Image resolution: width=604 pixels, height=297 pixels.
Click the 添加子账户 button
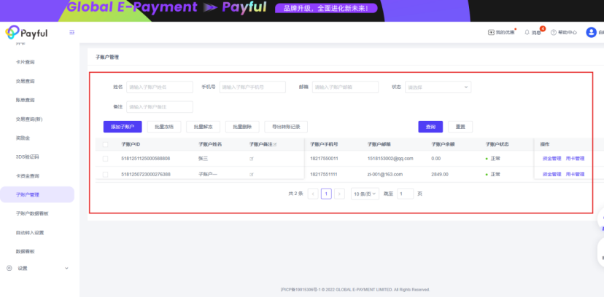(123, 127)
